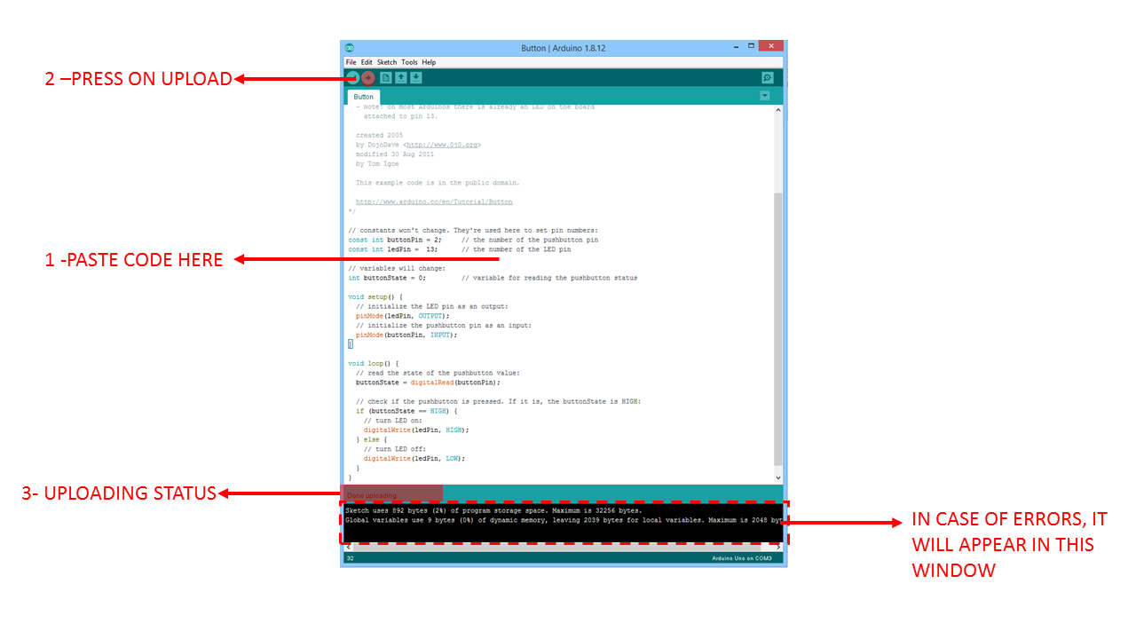
Task: Select the Button sketch tab
Action: click(364, 97)
